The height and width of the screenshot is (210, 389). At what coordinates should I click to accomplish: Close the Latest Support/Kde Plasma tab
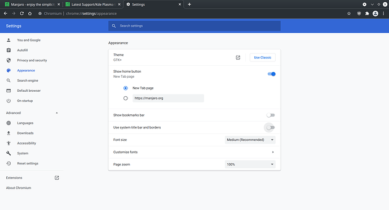coord(120,5)
